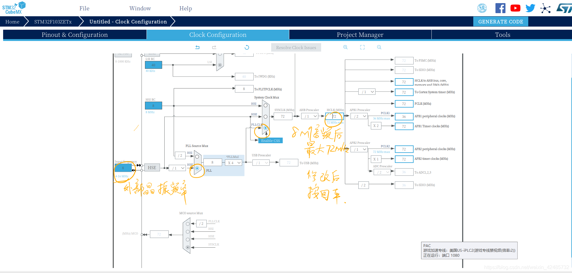Switch to the Tools tab
The width and height of the screenshot is (572, 273).
[502, 35]
